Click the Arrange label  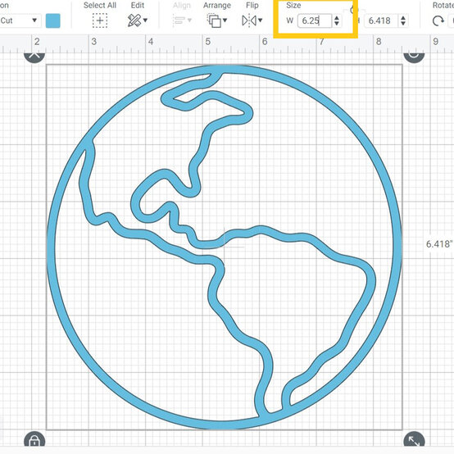tap(217, 5)
